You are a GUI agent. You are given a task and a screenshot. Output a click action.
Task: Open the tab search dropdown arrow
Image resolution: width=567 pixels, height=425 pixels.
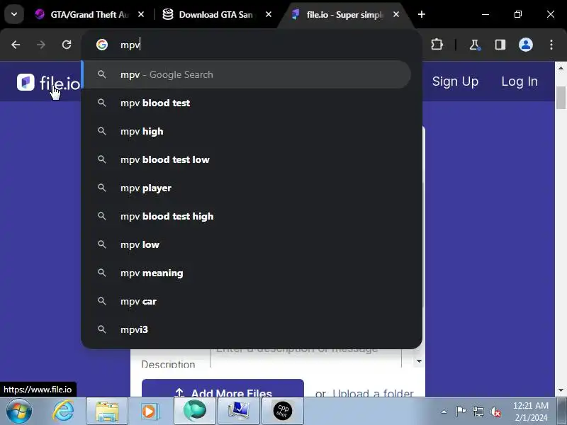click(14, 14)
